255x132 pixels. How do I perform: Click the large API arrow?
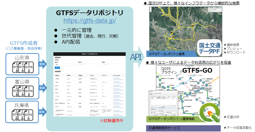137,57
